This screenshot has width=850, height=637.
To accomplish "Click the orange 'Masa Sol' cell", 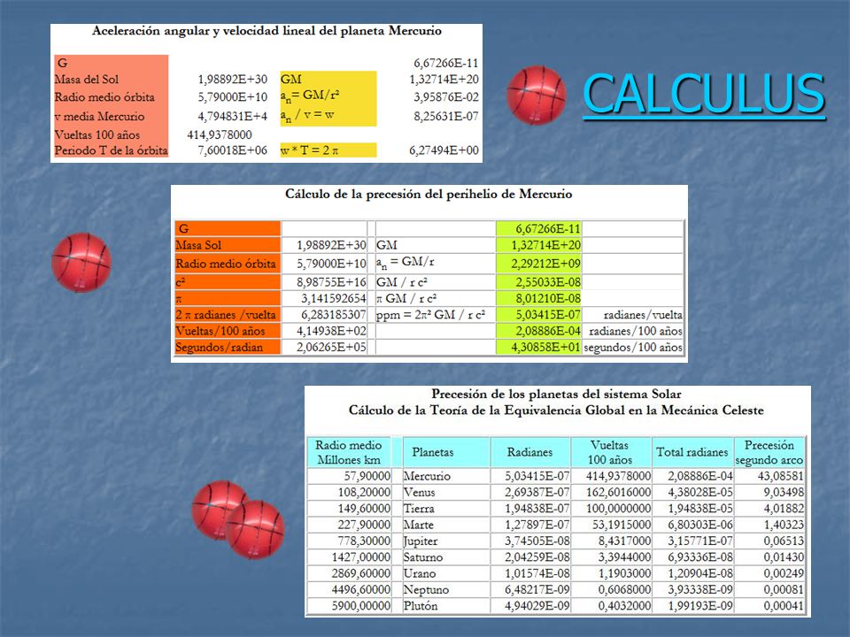I will 228,245.
